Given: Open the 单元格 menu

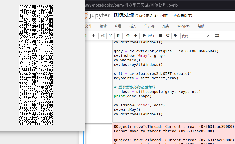Looking at the screenshot, I should click(x=149, y=26).
